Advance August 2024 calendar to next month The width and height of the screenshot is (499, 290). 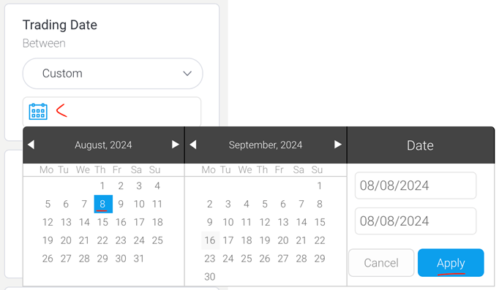(x=176, y=145)
